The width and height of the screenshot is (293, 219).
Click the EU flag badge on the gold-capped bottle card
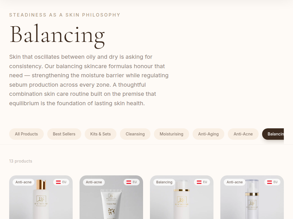point(61,182)
